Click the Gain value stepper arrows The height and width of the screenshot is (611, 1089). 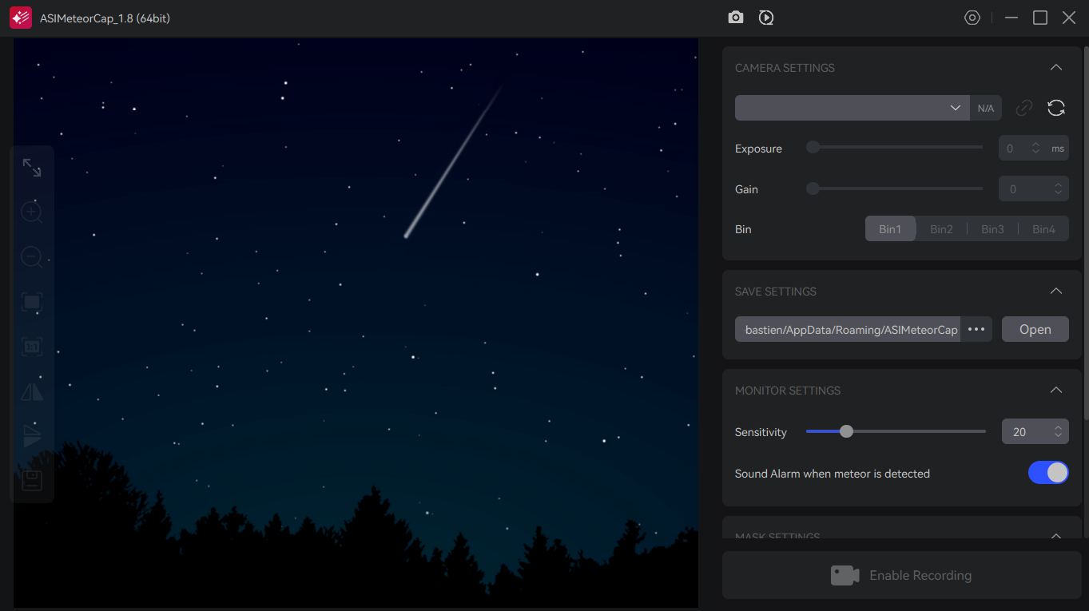click(x=1058, y=189)
